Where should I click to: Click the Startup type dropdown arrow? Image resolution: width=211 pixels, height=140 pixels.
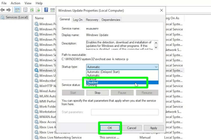tap(156, 67)
